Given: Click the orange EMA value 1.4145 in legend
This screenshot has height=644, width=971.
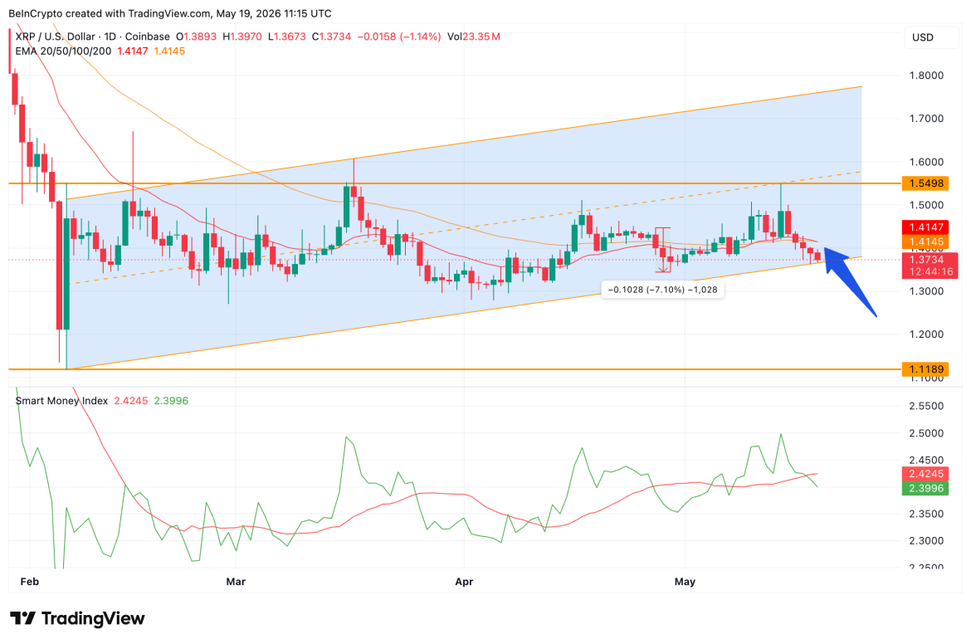Looking at the screenshot, I should (169, 51).
